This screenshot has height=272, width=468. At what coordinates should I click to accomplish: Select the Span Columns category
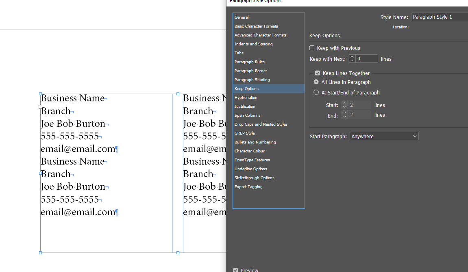point(247,115)
